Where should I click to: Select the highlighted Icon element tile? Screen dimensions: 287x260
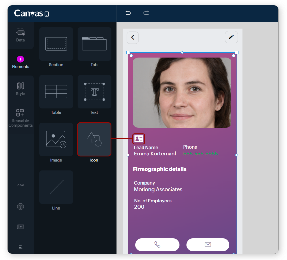[94, 140]
